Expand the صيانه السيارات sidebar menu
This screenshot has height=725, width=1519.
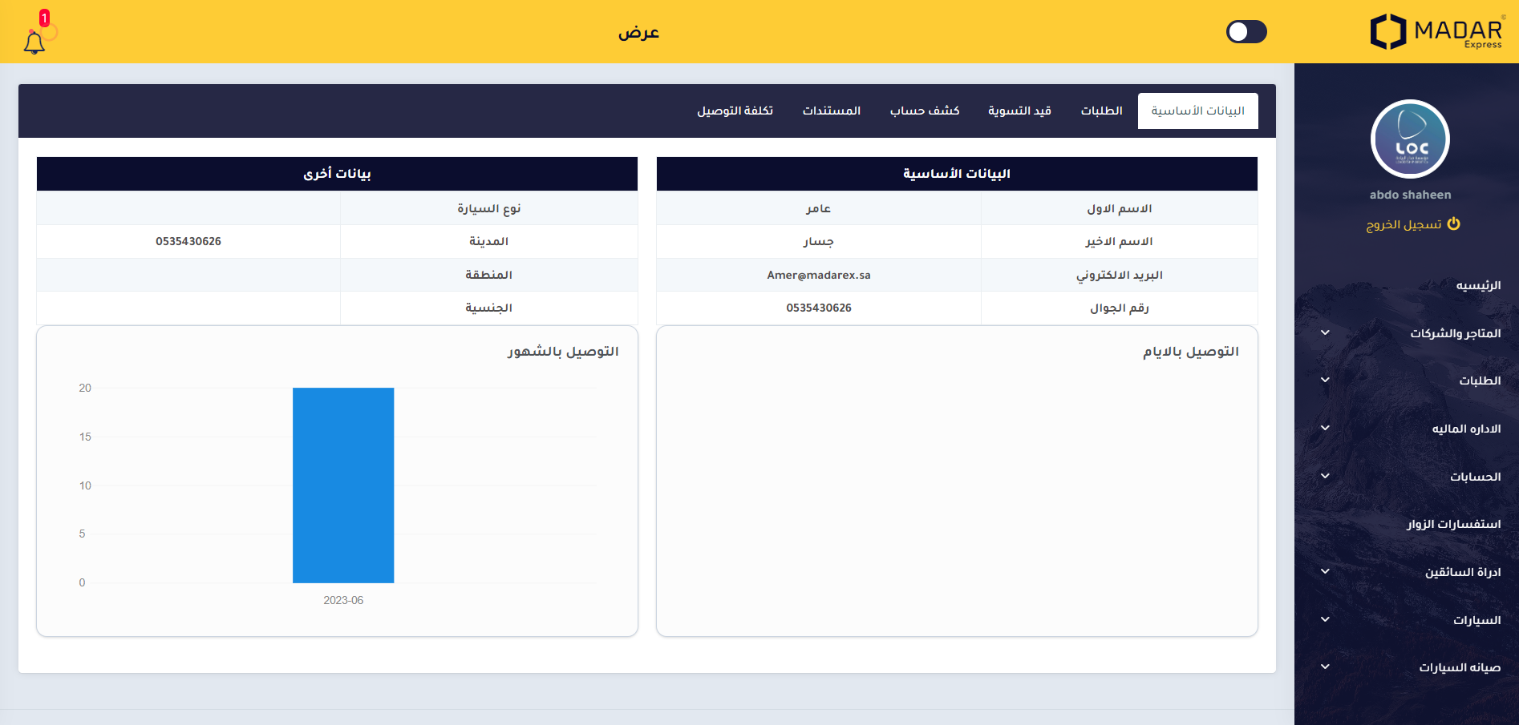point(1459,667)
